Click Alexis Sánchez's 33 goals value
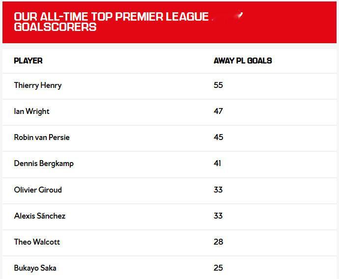 tap(218, 216)
